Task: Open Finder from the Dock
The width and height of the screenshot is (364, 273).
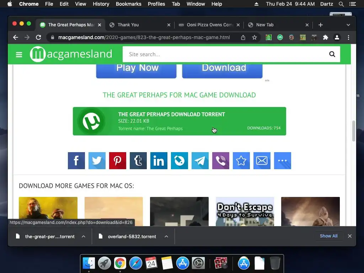Action: click(x=89, y=263)
